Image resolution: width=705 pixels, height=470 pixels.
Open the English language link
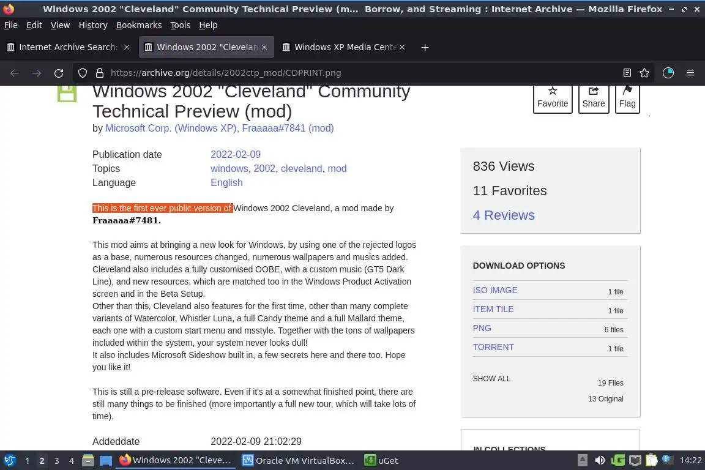(x=226, y=182)
